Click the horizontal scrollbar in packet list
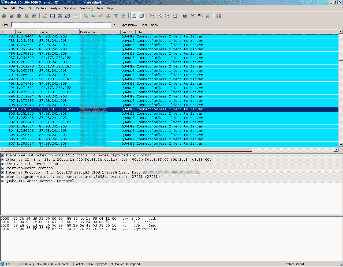 coord(128,149)
